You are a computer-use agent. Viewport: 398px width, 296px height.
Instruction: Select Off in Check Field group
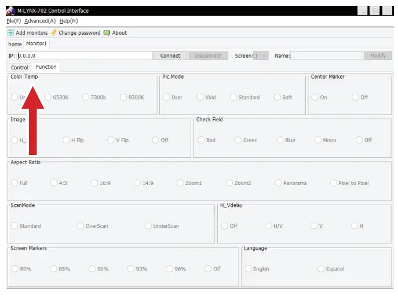(364, 140)
